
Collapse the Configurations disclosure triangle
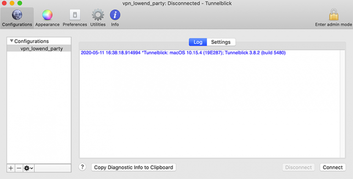(x=11, y=41)
